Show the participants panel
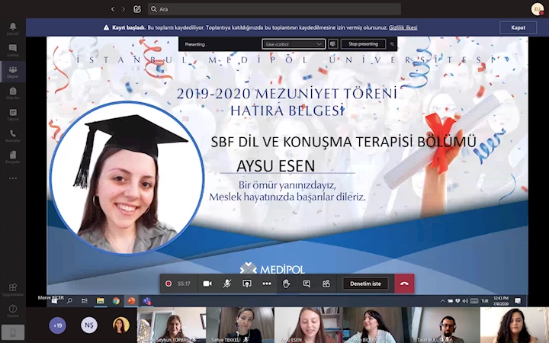Viewport: 549px width, 343px height. (326, 284)
